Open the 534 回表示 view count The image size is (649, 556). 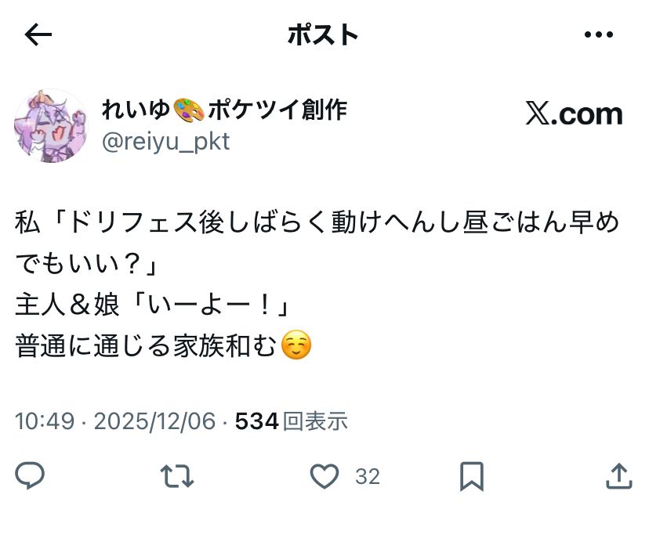(292, 421)
